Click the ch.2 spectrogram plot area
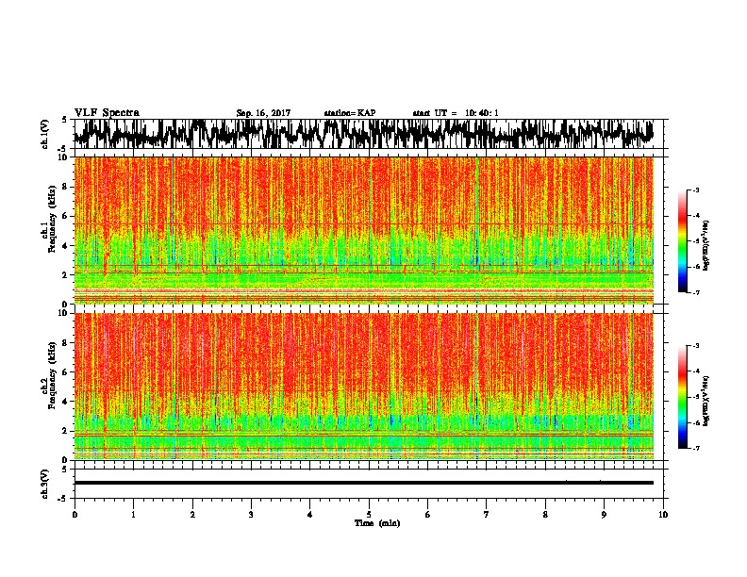This screenshot has height=577, width=747. coord(363,387)
